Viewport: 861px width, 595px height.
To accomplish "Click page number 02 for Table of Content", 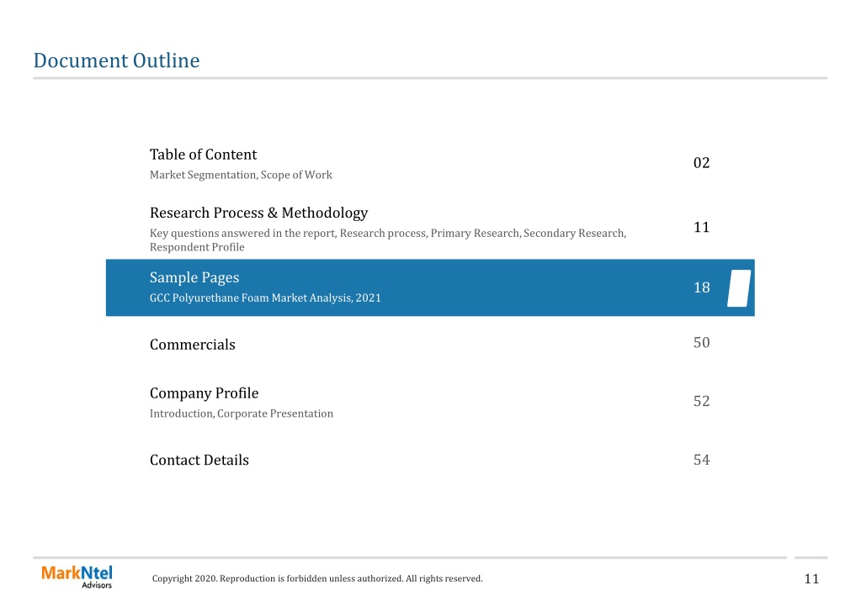I will point(701,163).
